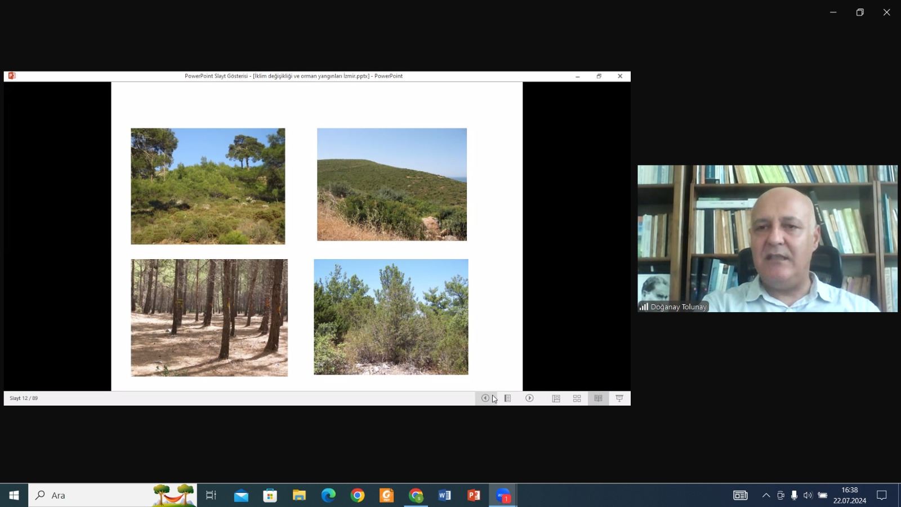The image size is (901, 507).
Task: Open File Explorer from the taskbar
Action: 299,496
